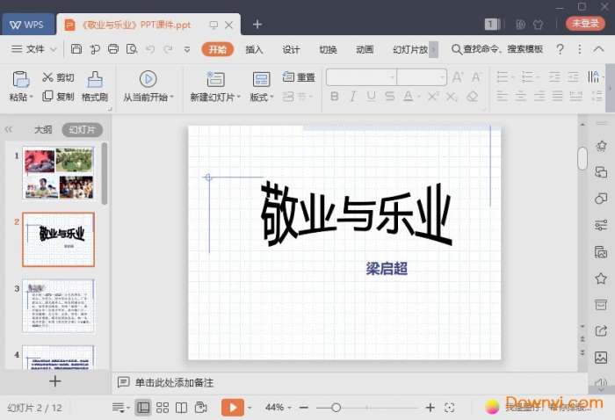Toggle Bold formatting
The image size is (615, 420).
click(x=335, y=97)
